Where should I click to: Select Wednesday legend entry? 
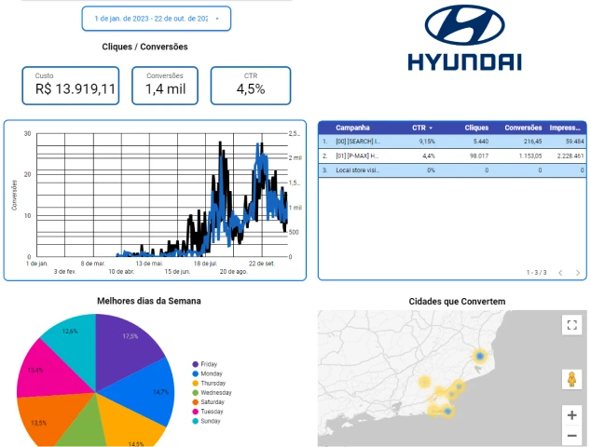[x=212, y=392]
